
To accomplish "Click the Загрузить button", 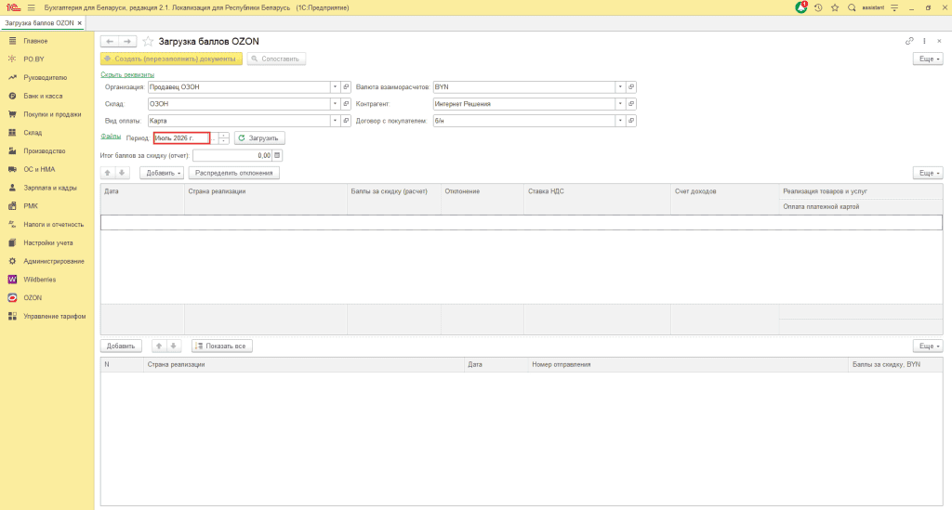I will point(260,138).
